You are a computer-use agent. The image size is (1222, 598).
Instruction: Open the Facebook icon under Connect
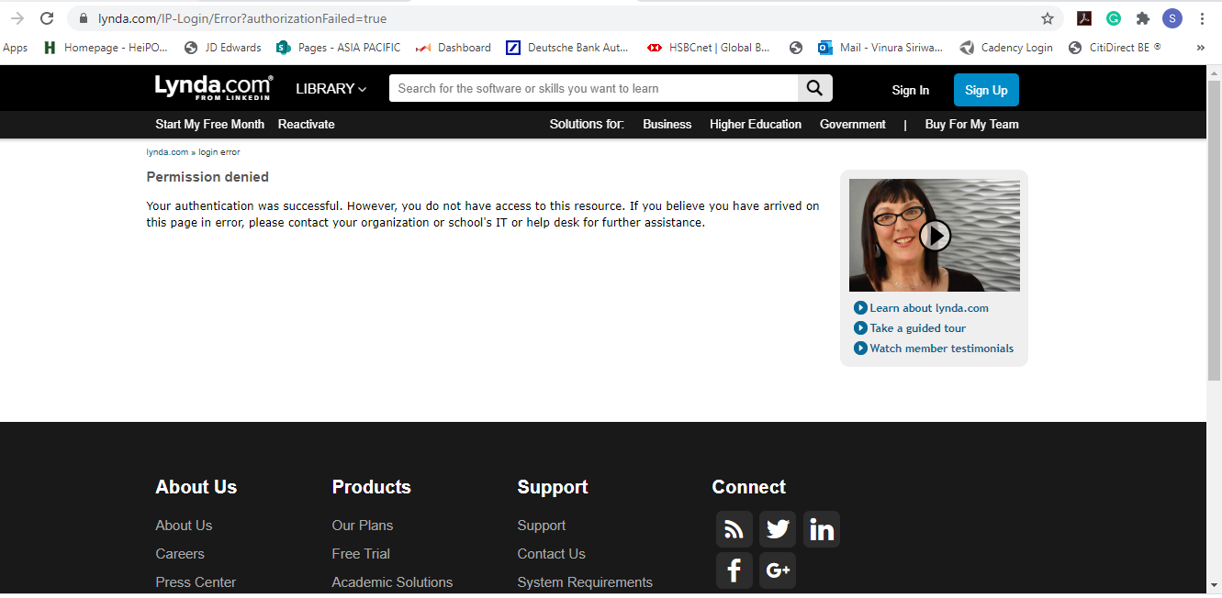coord(734,570)
